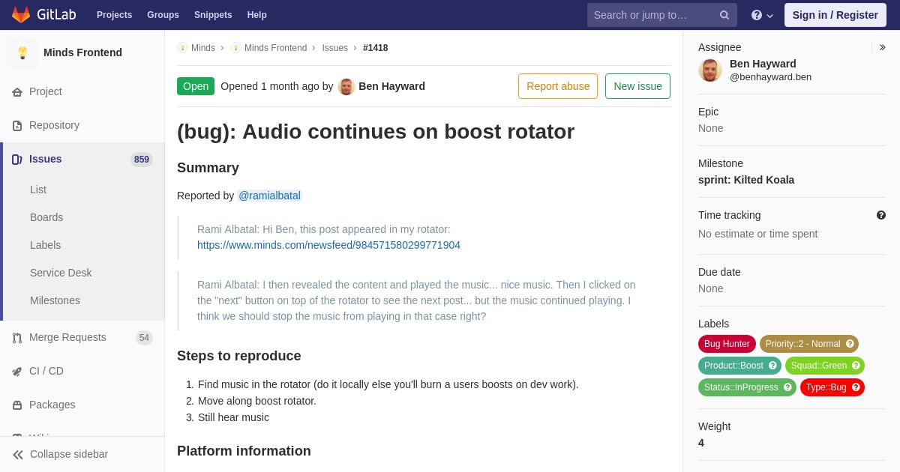
Task: Focus the Search or jump to field
Action: (652, 15)
